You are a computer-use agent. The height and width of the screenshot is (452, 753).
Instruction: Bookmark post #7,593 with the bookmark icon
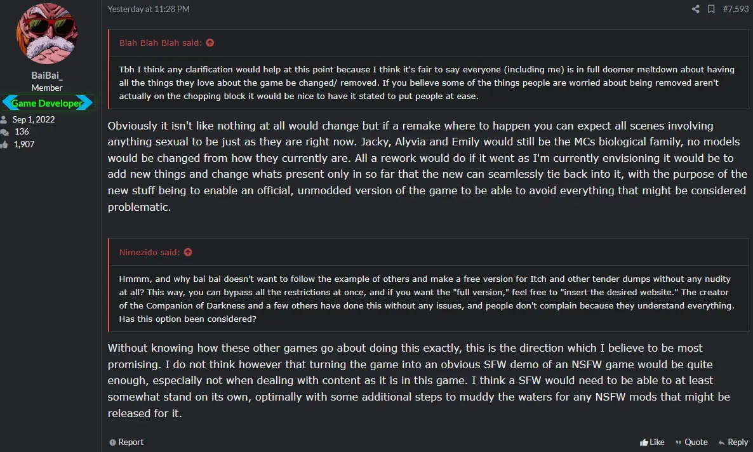click(x=711, y=9)
